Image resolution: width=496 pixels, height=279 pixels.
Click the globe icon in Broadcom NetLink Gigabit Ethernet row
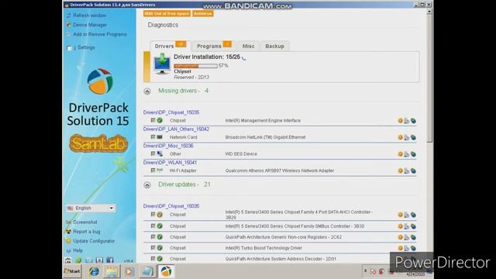413,138
